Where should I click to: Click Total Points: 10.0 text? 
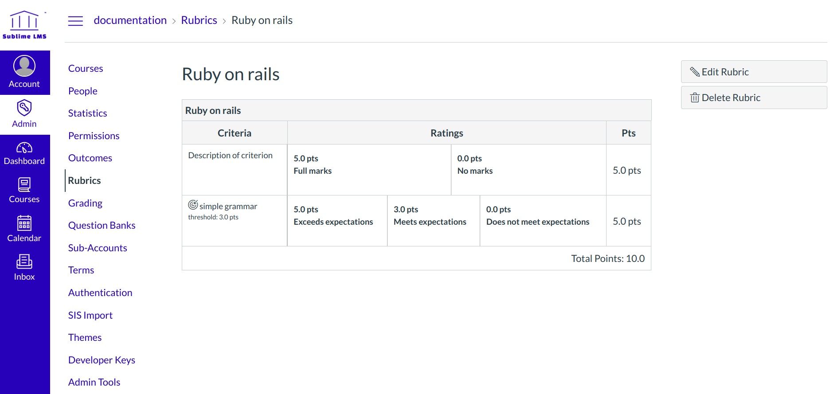pos(608,258)
